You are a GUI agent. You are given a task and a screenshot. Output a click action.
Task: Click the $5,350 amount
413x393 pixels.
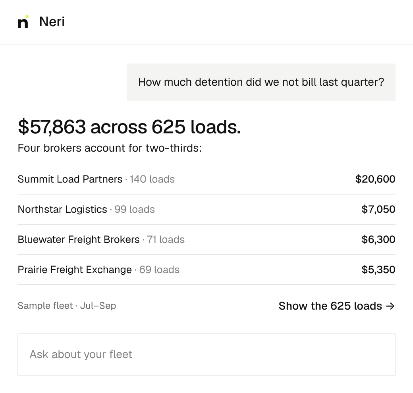click(x=378, y=270)
